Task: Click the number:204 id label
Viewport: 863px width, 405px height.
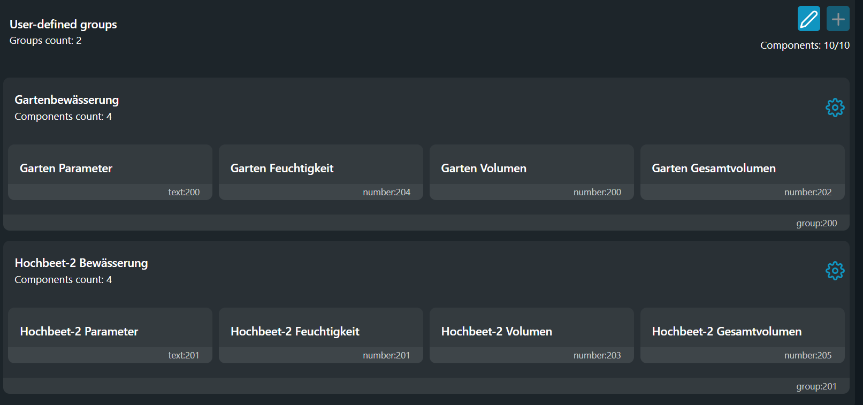Action: (387, 192)
